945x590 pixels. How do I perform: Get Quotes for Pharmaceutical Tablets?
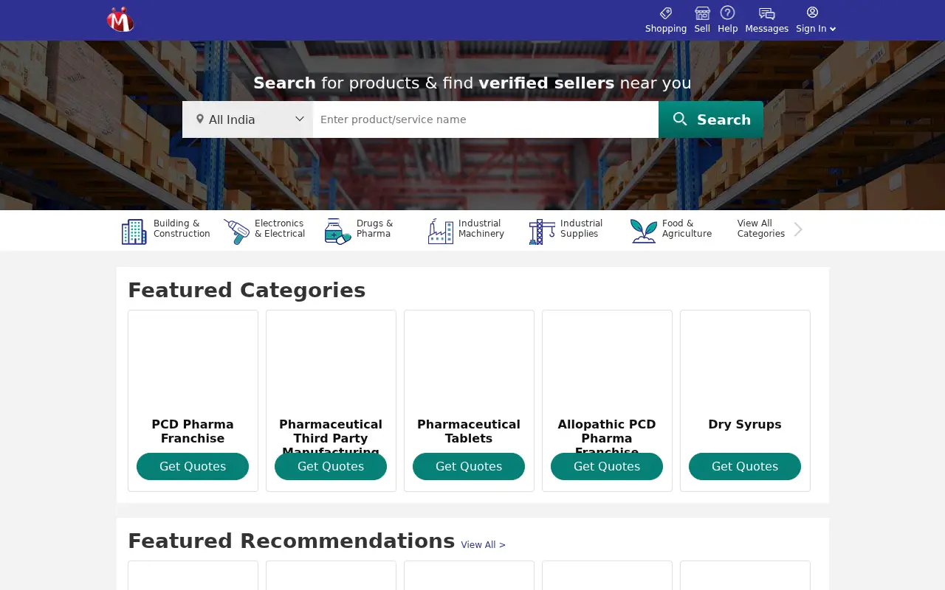pos(469,466)
